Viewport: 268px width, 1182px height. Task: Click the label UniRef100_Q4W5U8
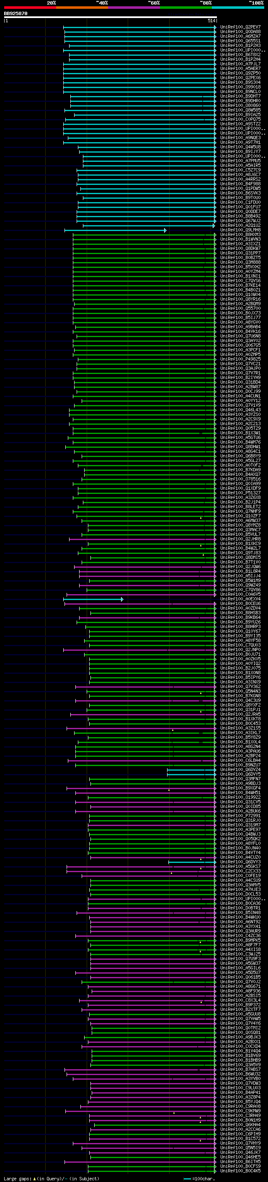pos(240,147)
